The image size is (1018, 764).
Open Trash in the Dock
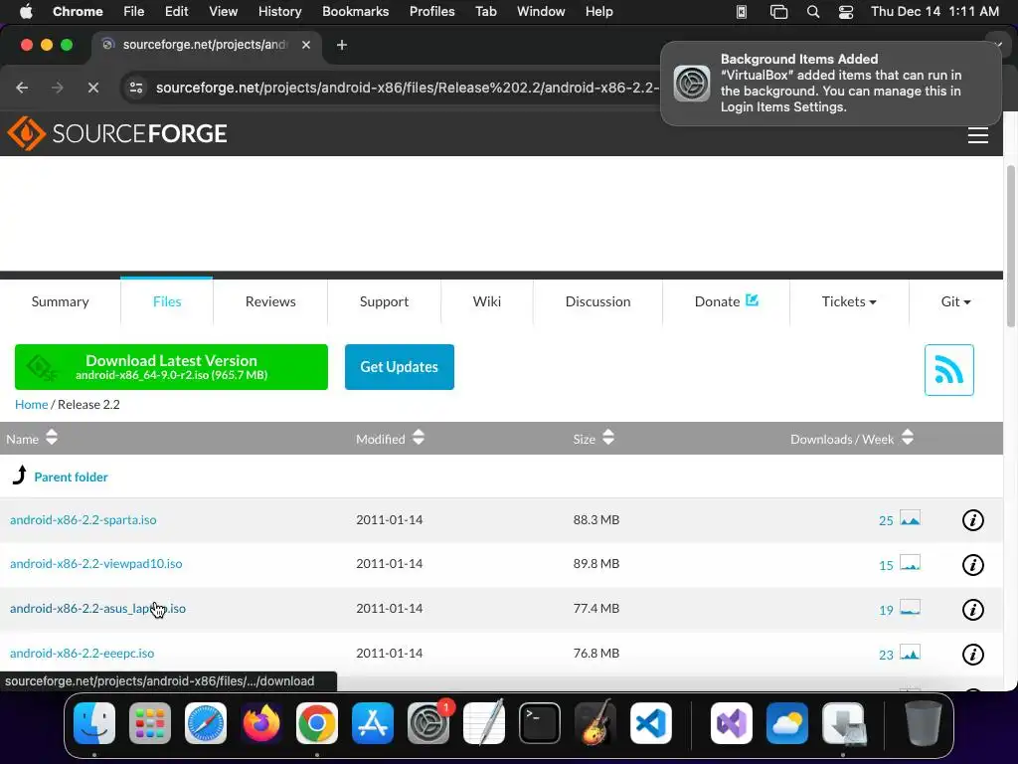coord(924,723)
